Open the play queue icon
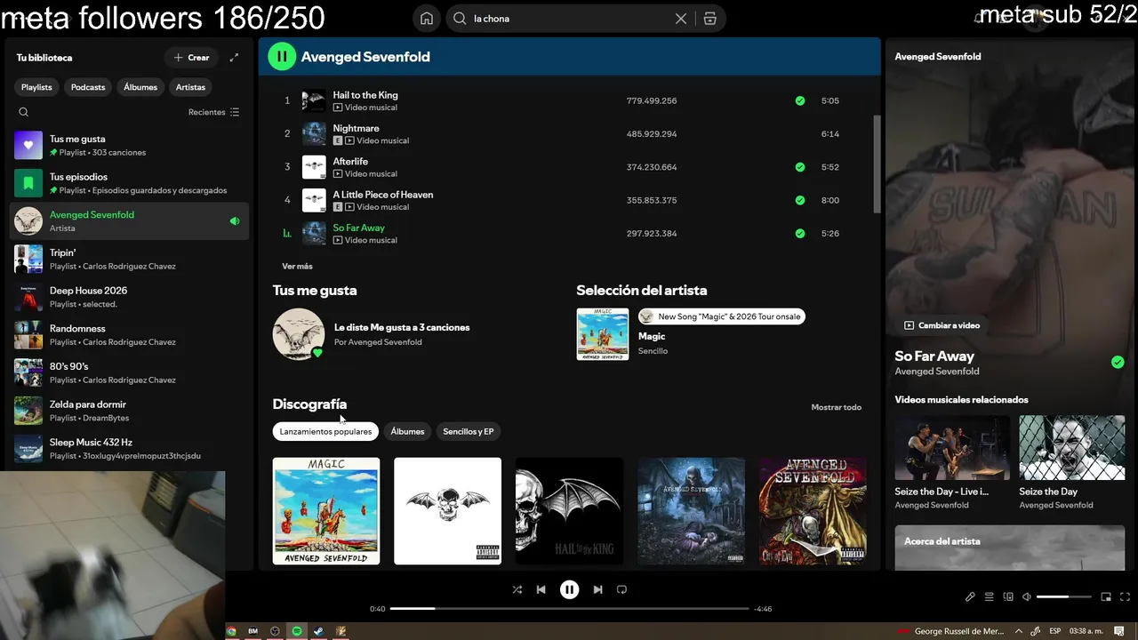1138x640 pixels. [989, 597]
